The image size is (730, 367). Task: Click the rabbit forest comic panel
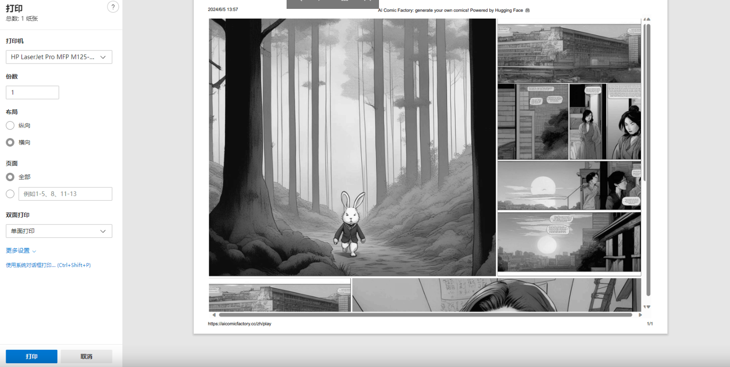(x=352, y=147)
